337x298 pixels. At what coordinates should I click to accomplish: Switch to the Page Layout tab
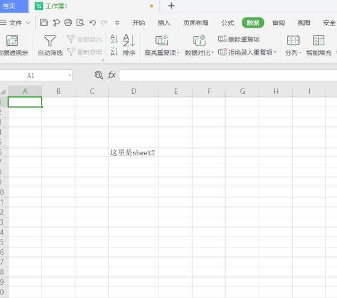(195, 23)
